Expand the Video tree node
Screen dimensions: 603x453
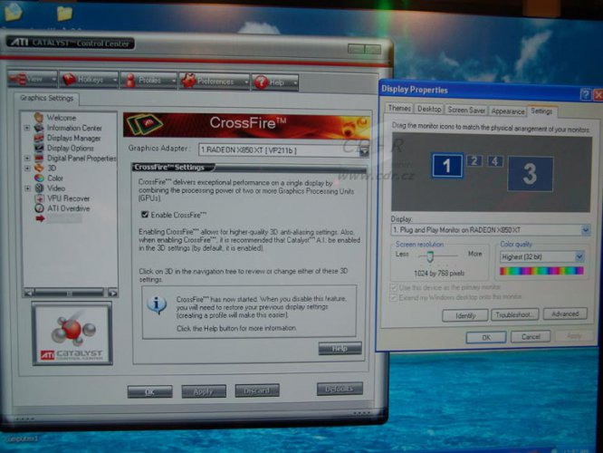(x=27, y=188)
